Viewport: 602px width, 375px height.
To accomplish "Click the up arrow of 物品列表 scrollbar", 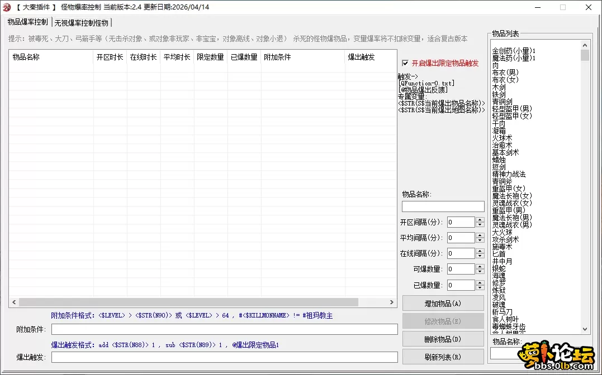I will pyautogui.click(x=585, y=45).
